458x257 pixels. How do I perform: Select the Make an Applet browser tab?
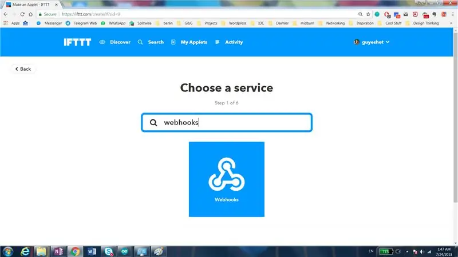pyautogui.click(x=31, y=5)
